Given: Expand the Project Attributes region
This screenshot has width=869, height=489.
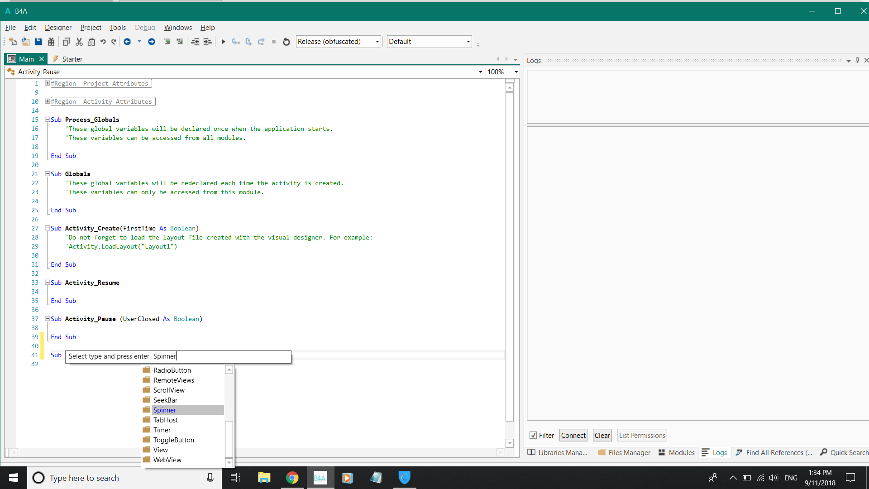Looking at the screenshot, I should (x=47, y=83).
